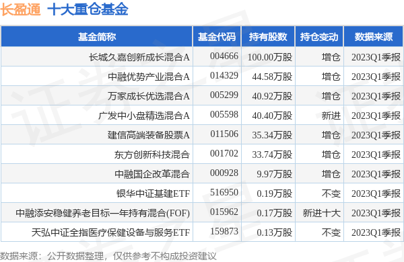Image resolution: width=404 pixels, height=262 pixels.
Task: Select fund name 银华中证基建ETF
Action: 153,193
